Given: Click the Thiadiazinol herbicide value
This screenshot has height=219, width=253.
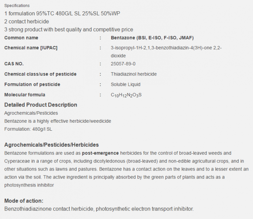Looking at the screenshot, I should [x=134, y=74].
